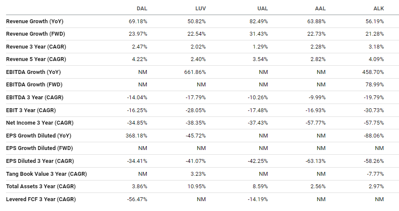Click the AAL column header
399x211 pixels.
(x=320, y=8)
